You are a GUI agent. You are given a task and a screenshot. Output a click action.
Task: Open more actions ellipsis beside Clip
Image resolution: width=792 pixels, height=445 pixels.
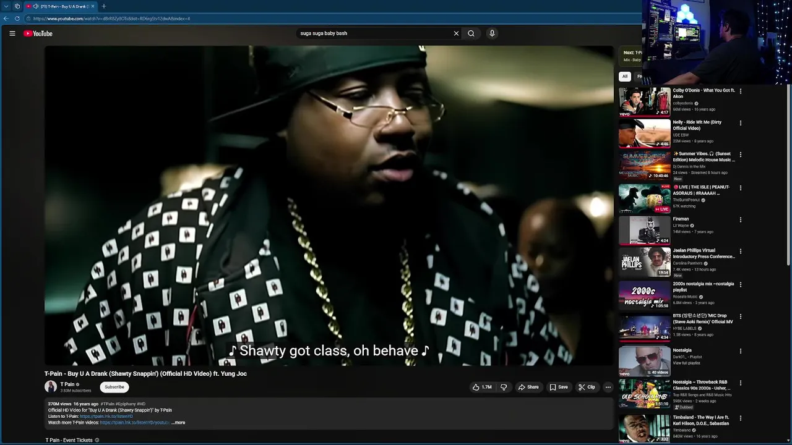tap(608, 387)
